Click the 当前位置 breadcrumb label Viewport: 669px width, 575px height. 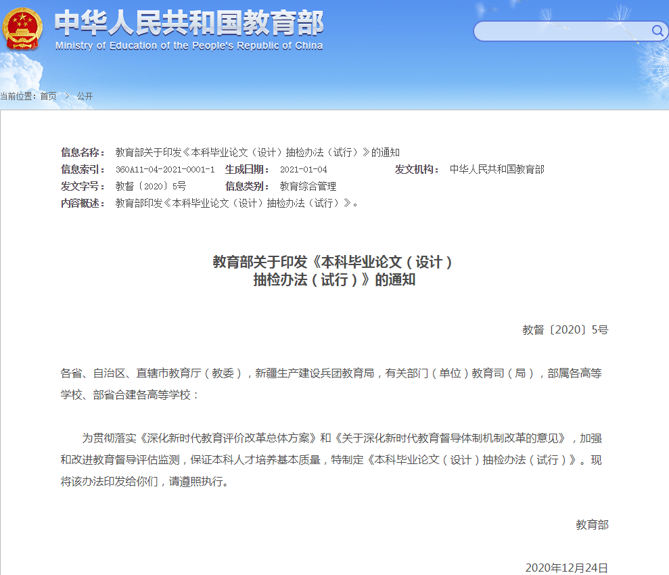pyautogui.click(x=18, y=97)
